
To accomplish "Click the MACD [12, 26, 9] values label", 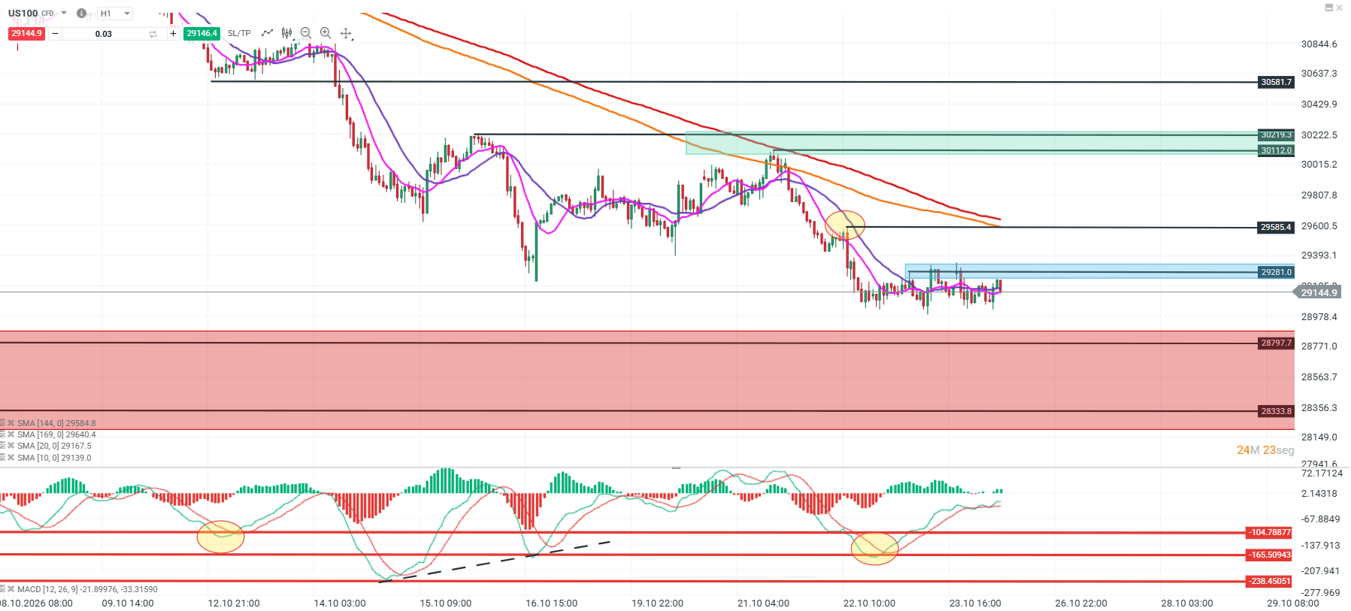I will click(88, 589).
